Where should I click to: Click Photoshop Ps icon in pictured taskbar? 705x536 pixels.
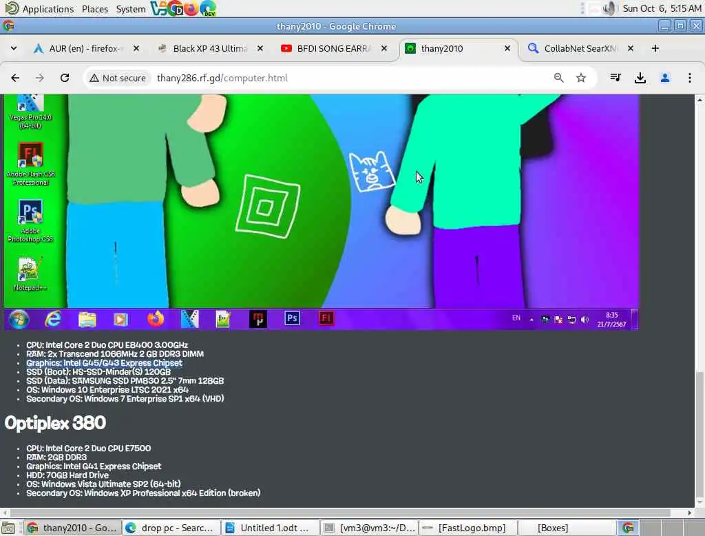pos(292,318)
